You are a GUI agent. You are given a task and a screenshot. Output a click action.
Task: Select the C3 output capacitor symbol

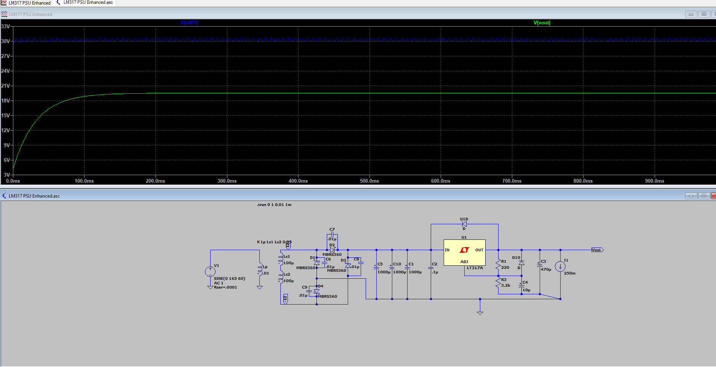pyautogui.click(x=540, y=264)
